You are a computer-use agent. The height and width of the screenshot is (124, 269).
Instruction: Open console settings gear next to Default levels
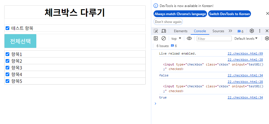267,38
